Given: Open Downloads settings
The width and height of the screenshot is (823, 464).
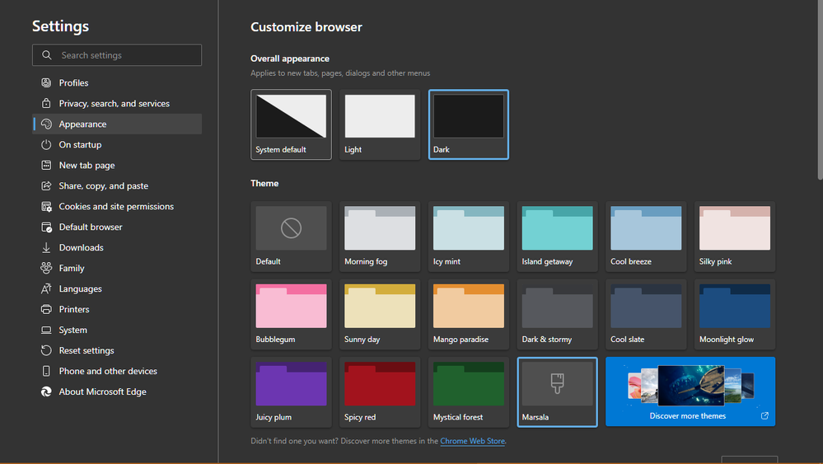Looking at the screenshot, I should pyautogui.click(x=117, y=247).
